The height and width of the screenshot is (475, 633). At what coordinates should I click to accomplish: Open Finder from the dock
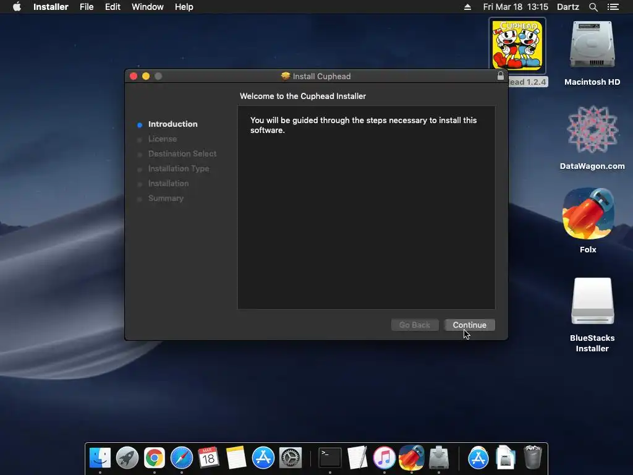pos(100,458)
